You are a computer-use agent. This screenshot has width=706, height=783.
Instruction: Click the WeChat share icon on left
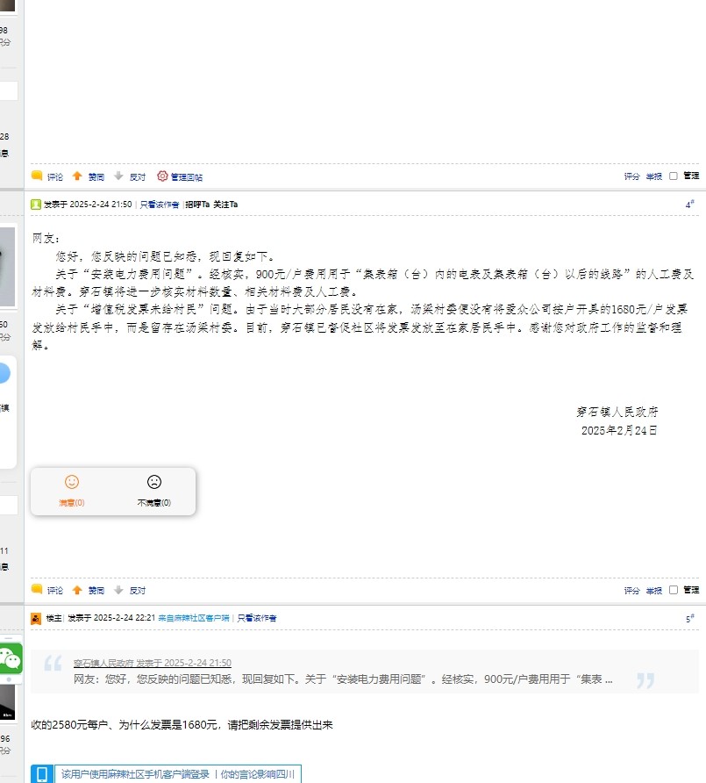11,657
